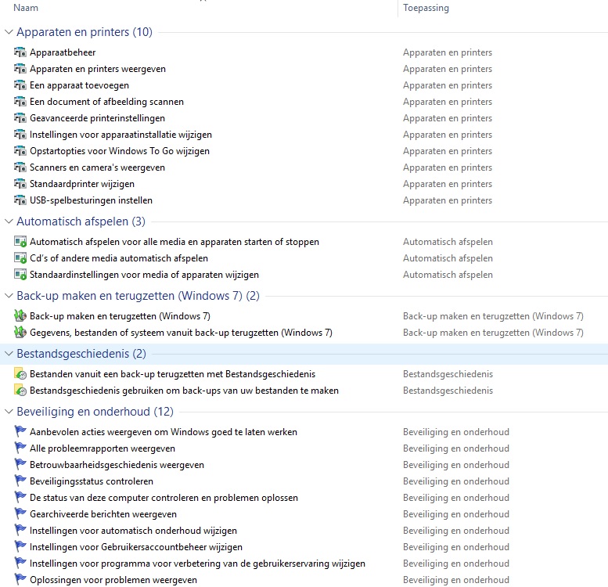Click the flag icon for Instellingen voor Gebruikersaccountbeheer wijzigen
Screen dimensions: 608x587
click(20, 546)
